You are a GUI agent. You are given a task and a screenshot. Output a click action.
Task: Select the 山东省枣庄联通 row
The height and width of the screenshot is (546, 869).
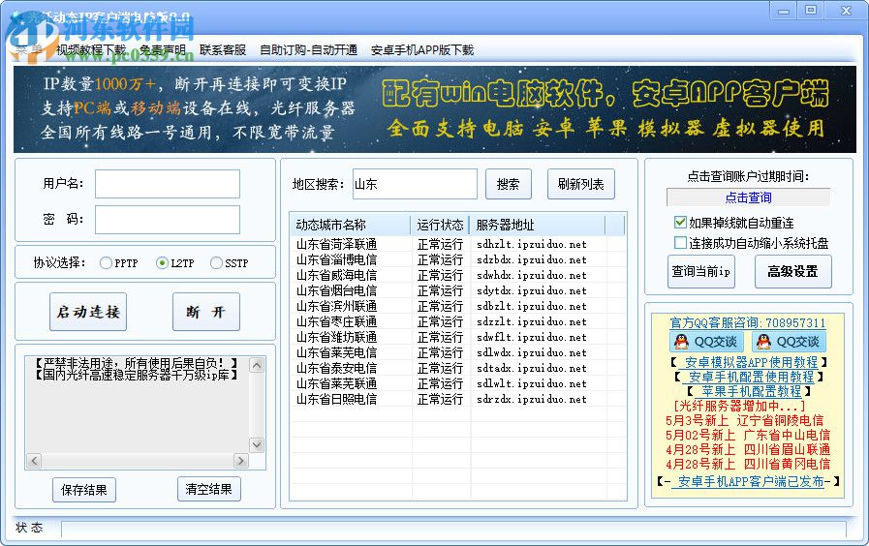click(x=458, y=321)
